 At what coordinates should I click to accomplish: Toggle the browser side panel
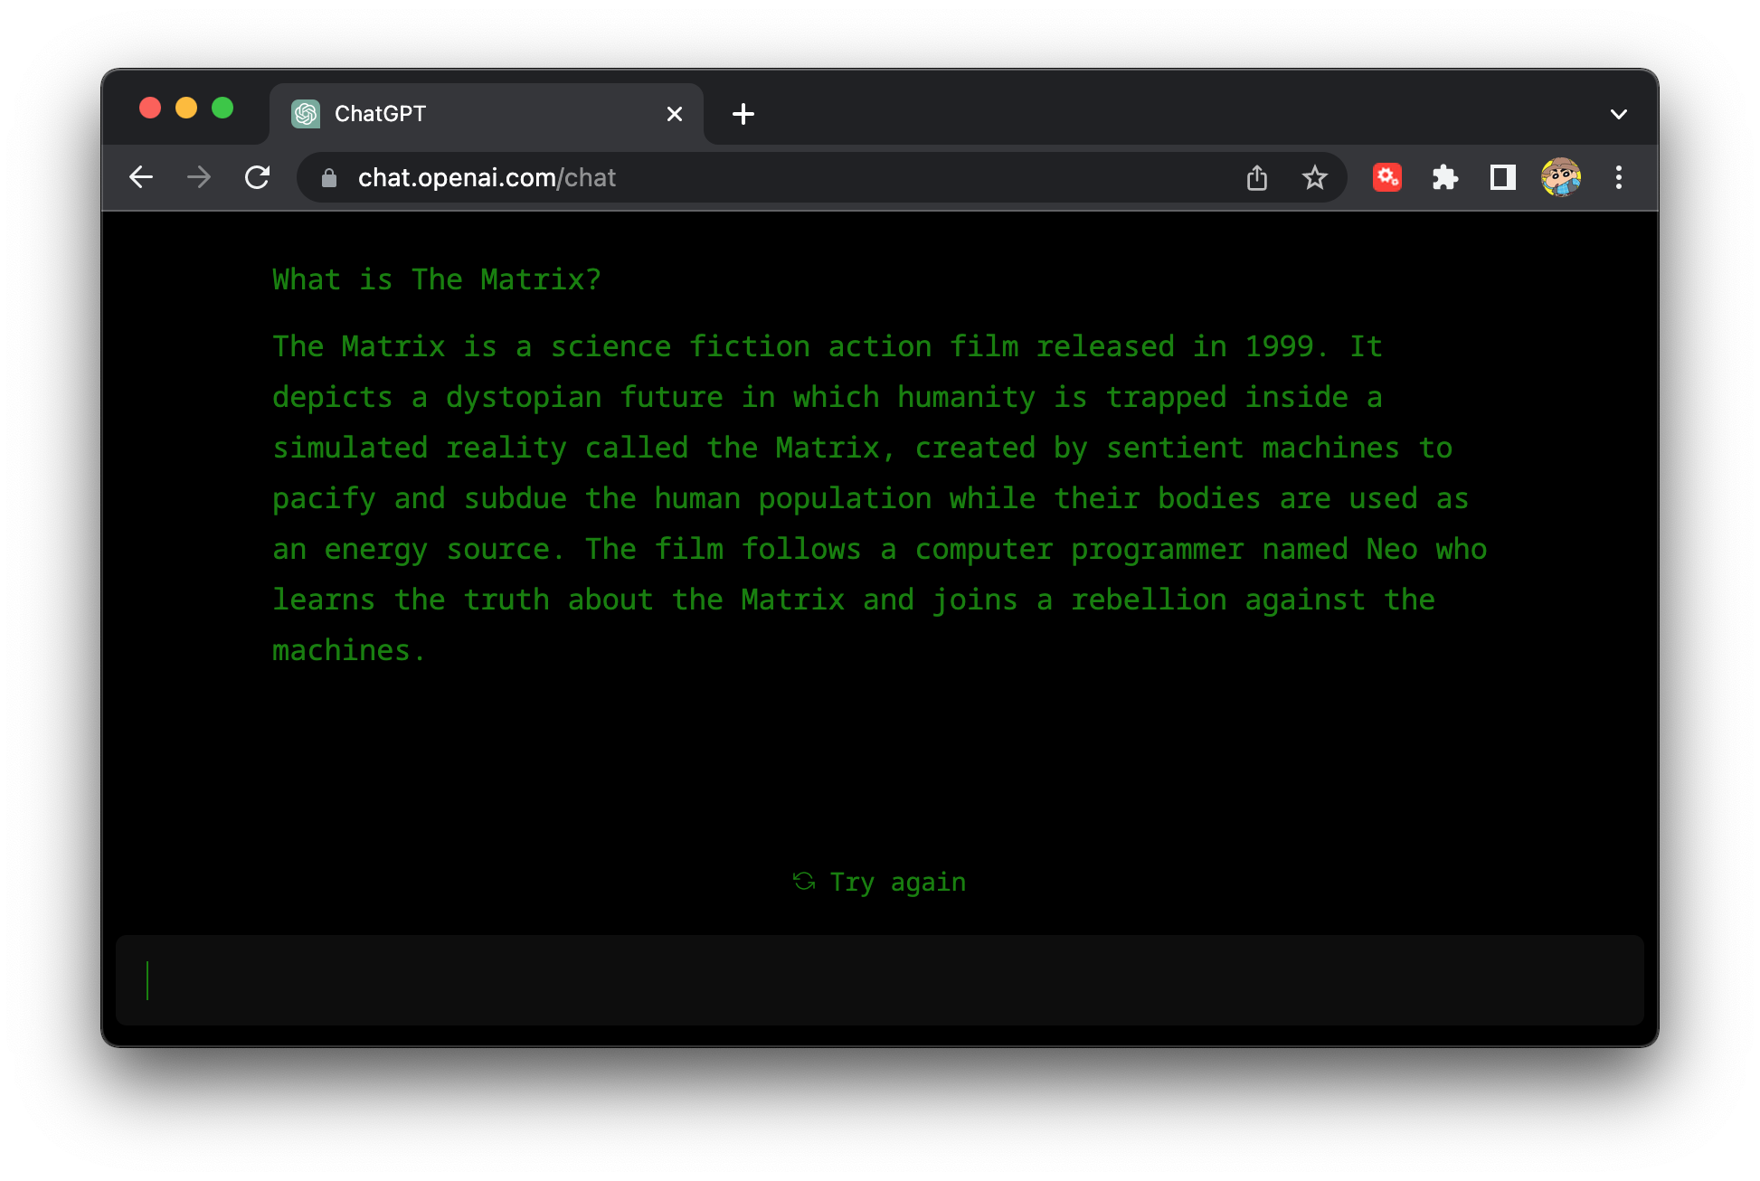coord(1502,177)
